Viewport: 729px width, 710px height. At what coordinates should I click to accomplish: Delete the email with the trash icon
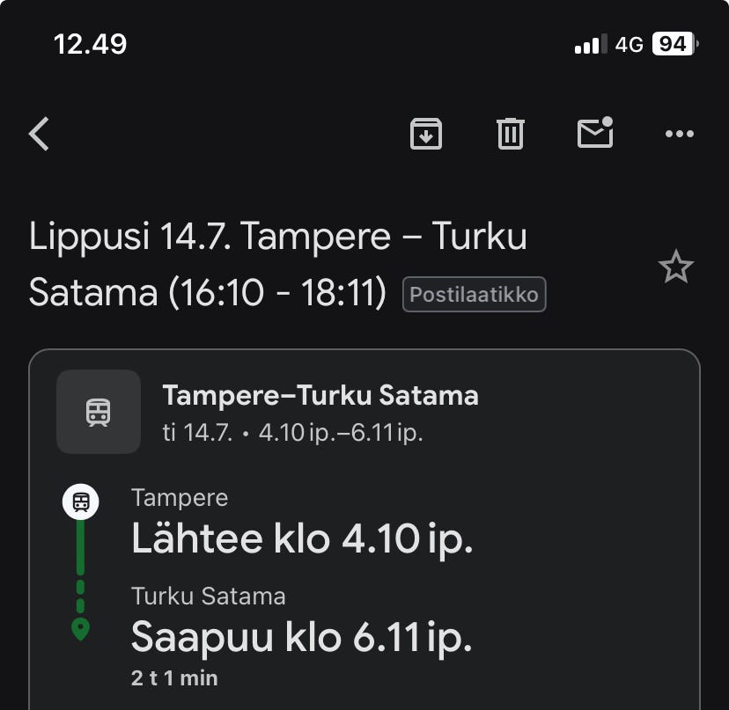[x=511, y=134]
